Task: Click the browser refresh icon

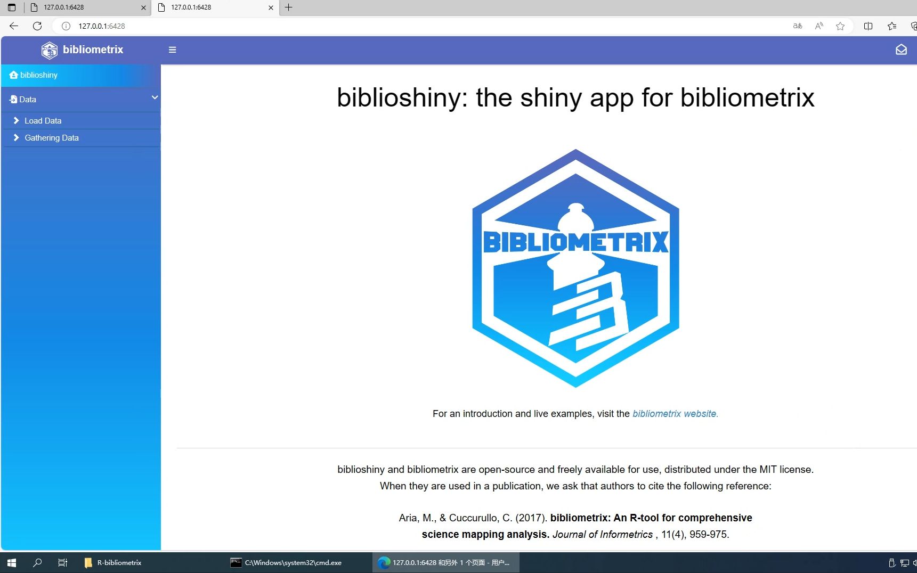Action: pyautogui.click(x=37, y=26)
